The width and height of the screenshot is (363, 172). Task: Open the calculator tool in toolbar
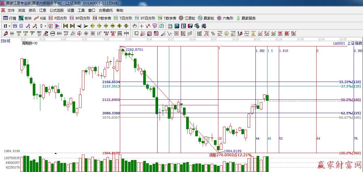click(177, 26)
